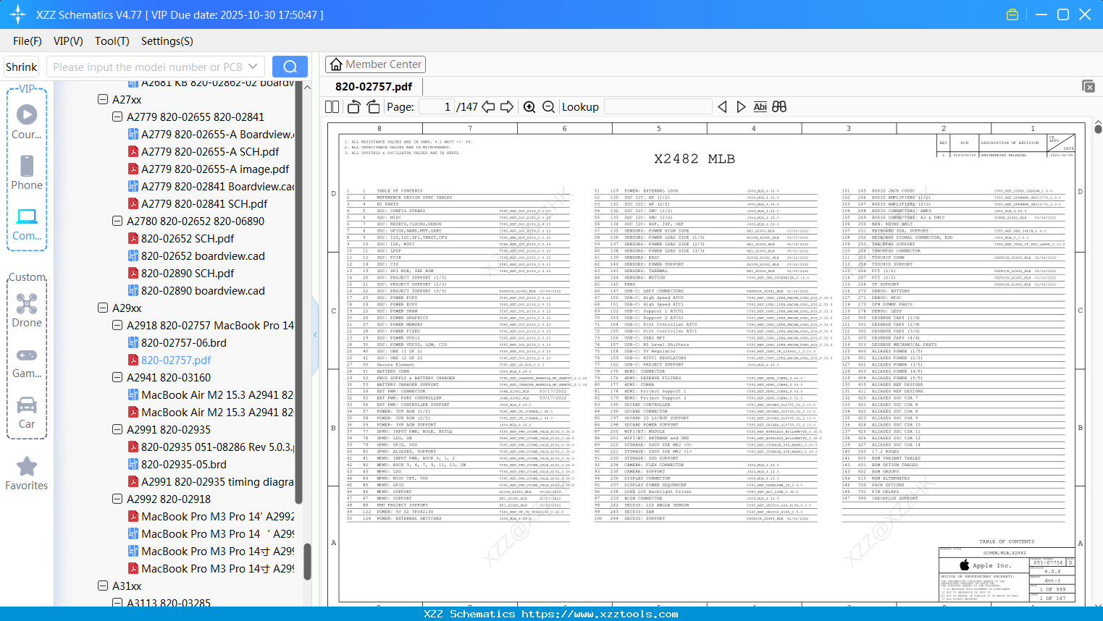Open 820-02935-05.brd file
The height and width of the screenshot is (621, 1103).
point(177,464)
